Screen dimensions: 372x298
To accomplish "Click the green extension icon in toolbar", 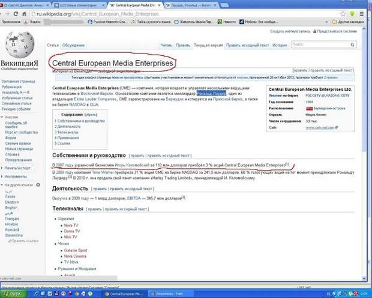I will click(352, 14).
